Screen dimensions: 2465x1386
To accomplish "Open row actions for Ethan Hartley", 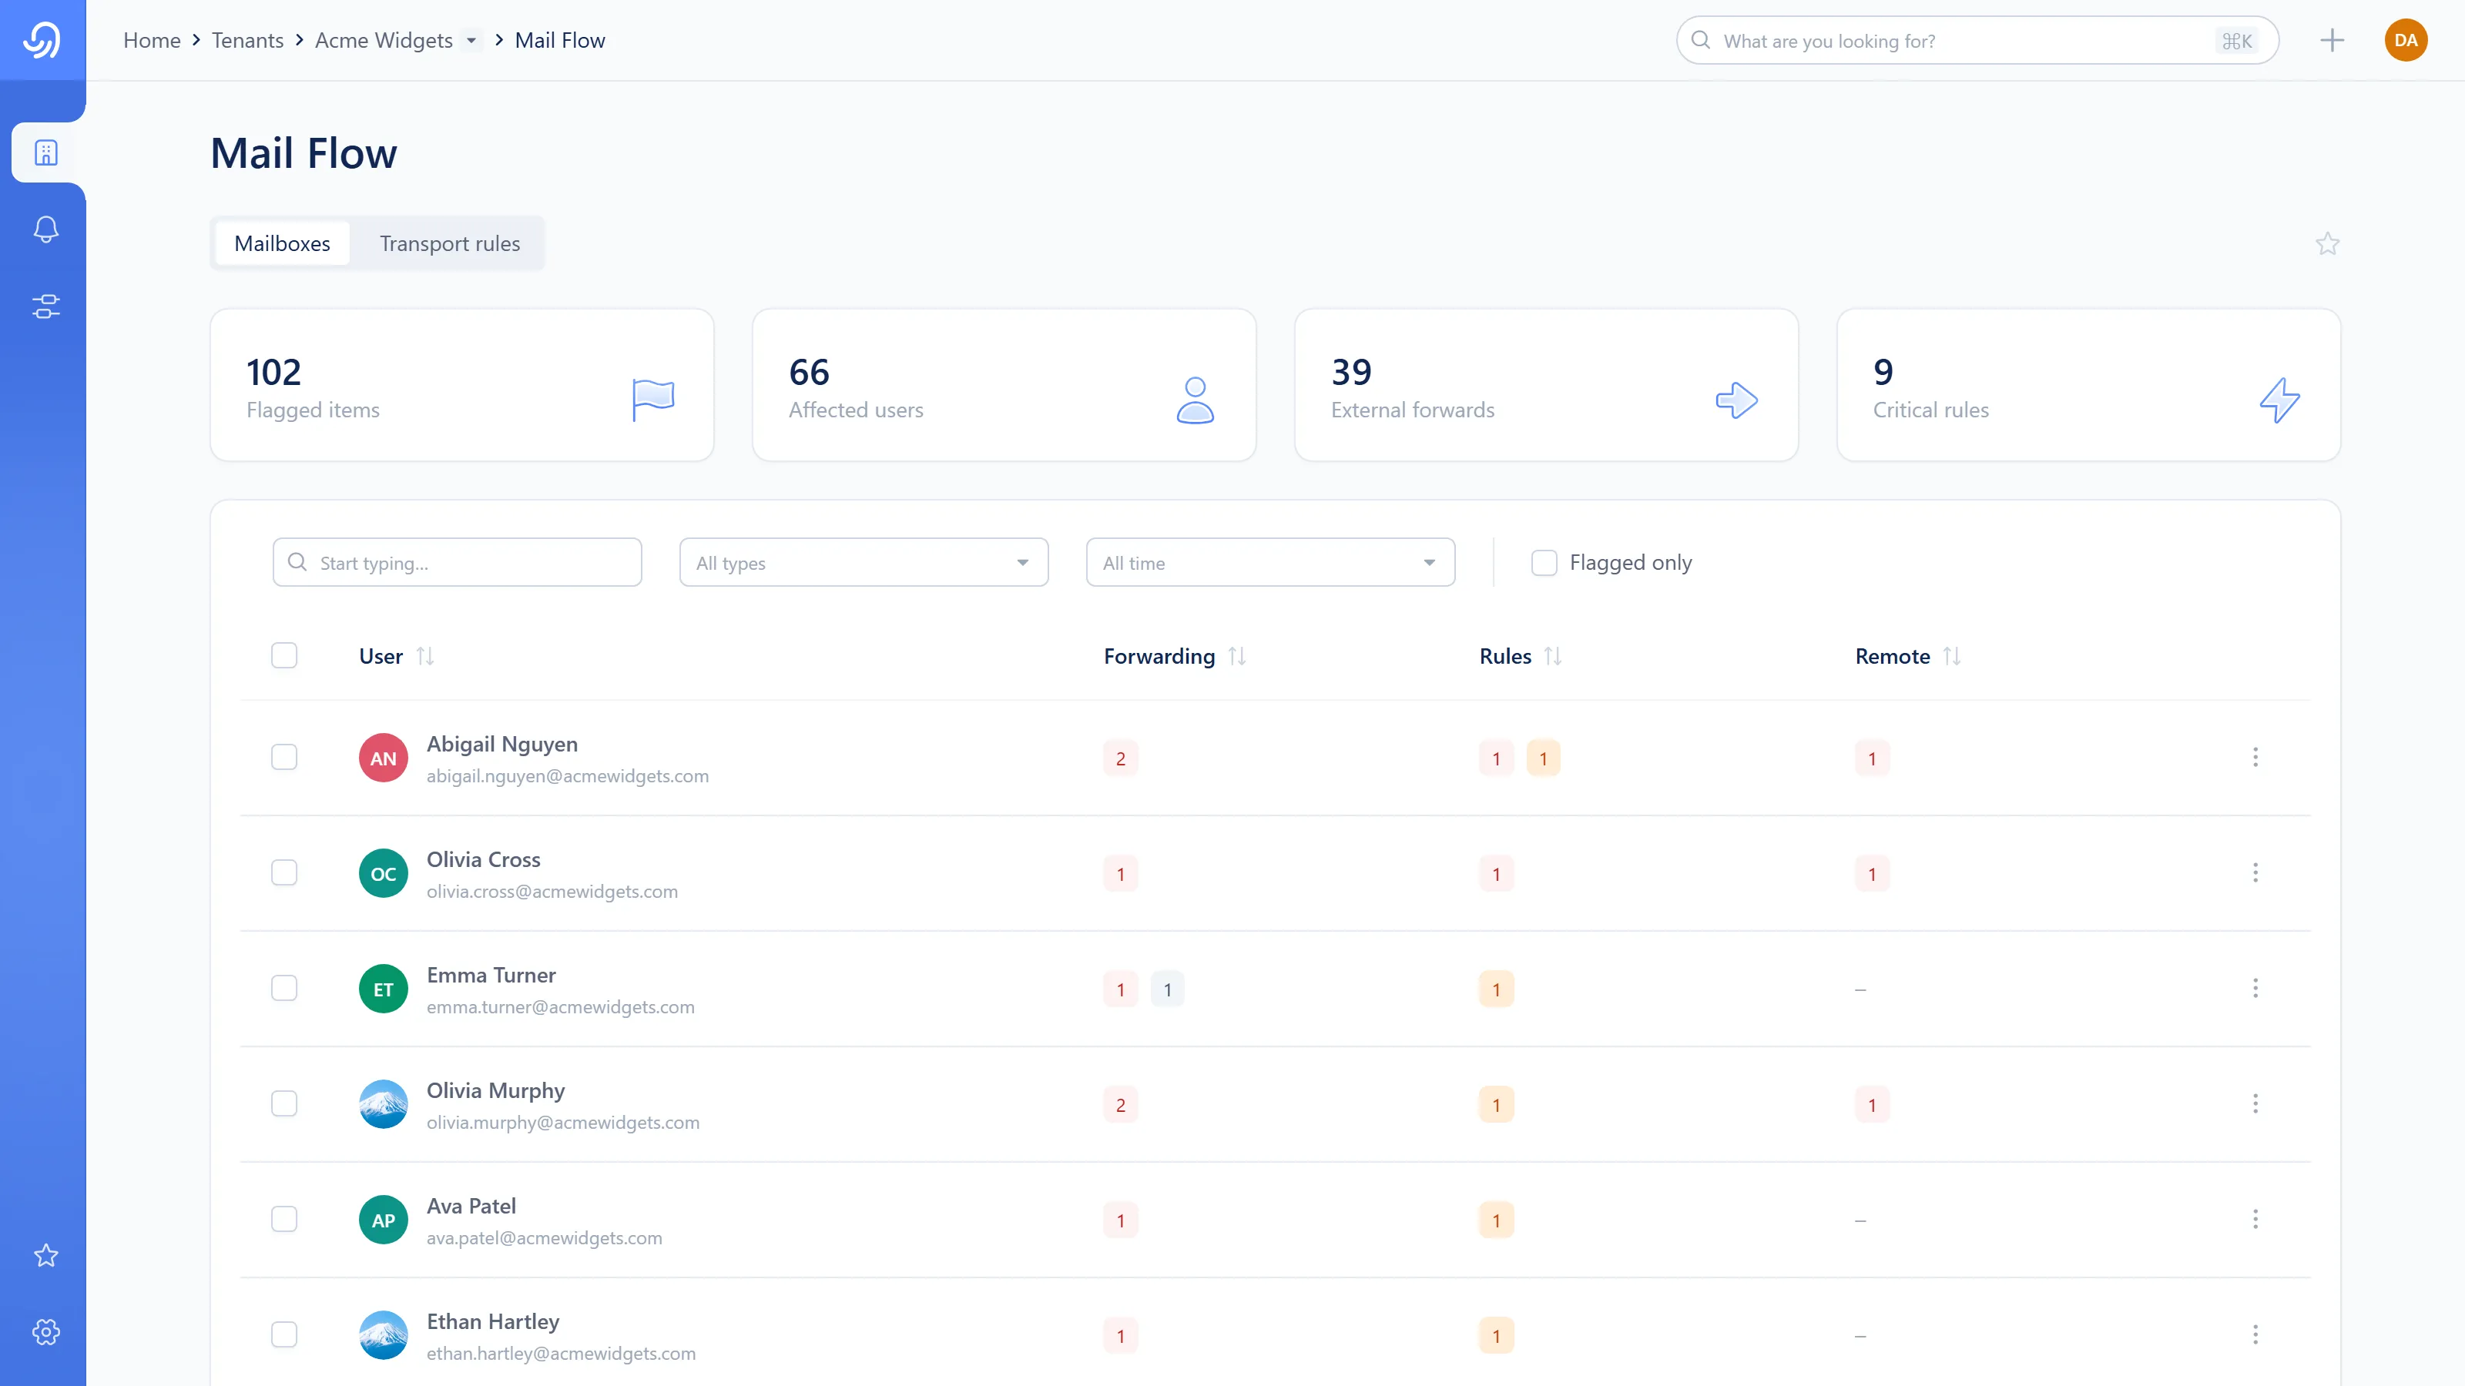I will [2255, 1335].
